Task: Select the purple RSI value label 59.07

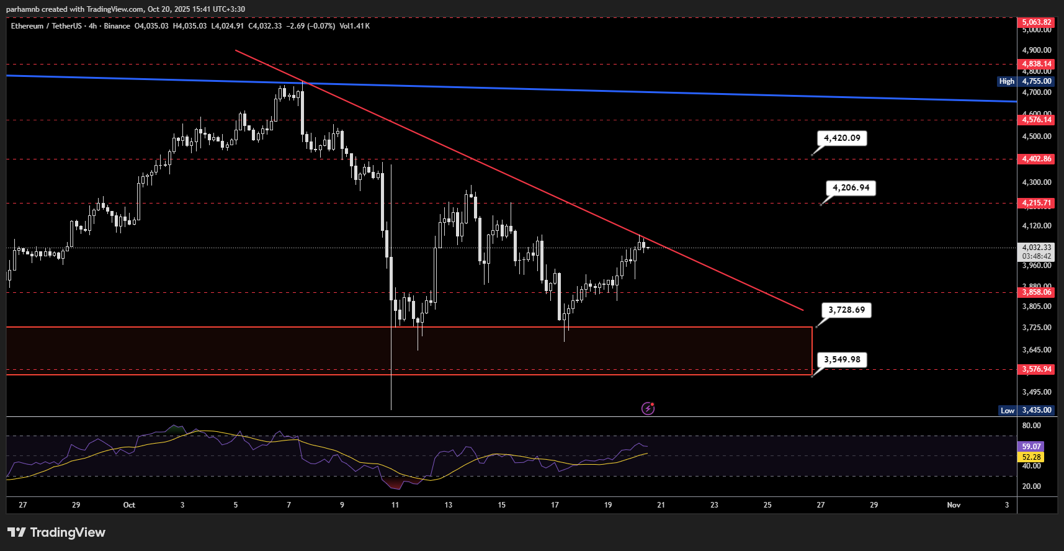Action: (x=1031, y=447)
